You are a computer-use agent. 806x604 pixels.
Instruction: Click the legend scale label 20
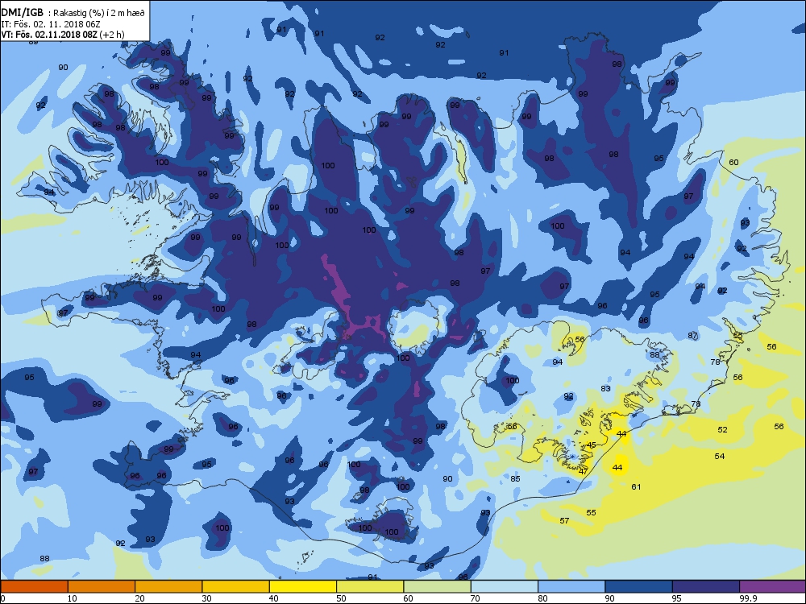click(x=139, y=598)
